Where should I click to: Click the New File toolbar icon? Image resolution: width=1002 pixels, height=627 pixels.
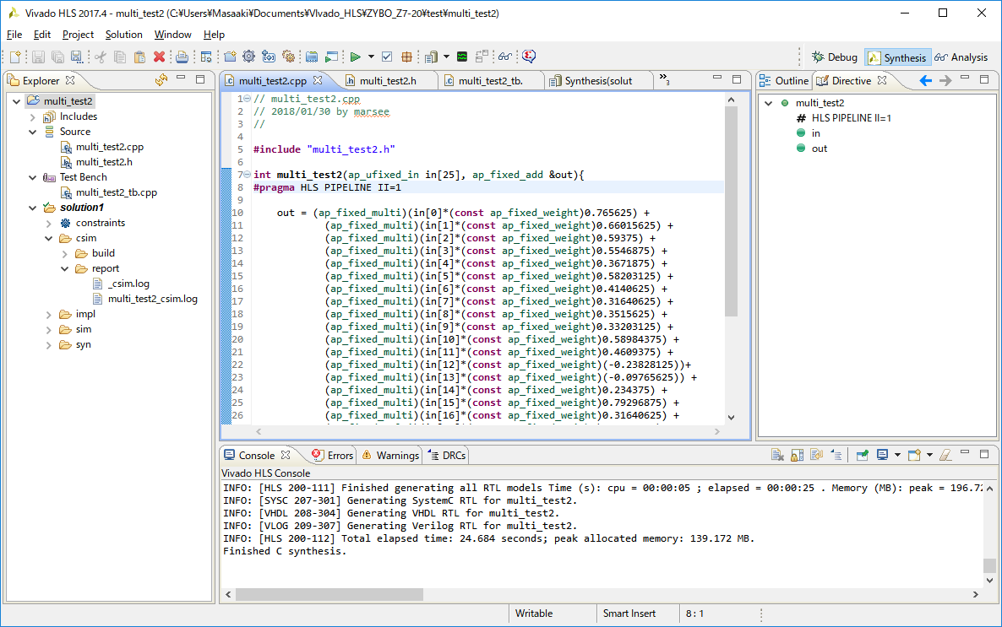pyautogui.click(x=15, y=57)
